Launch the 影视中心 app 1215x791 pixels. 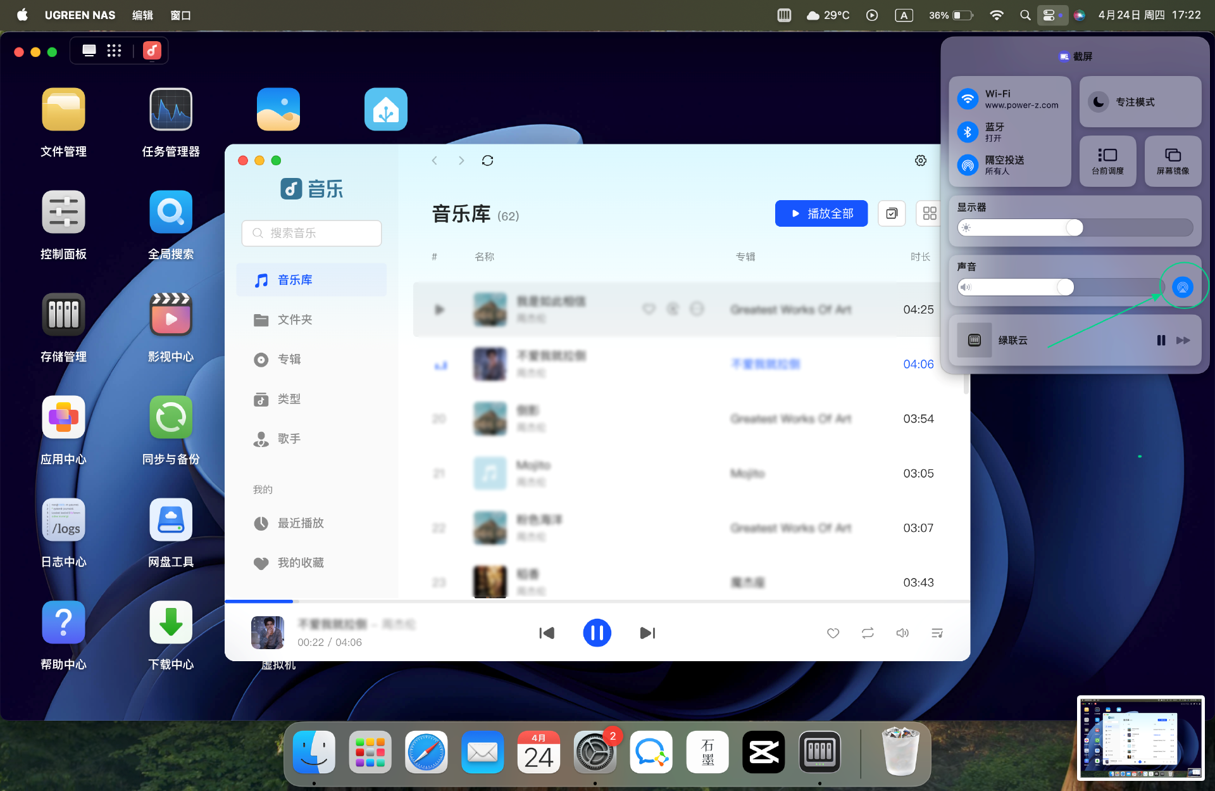171,315
